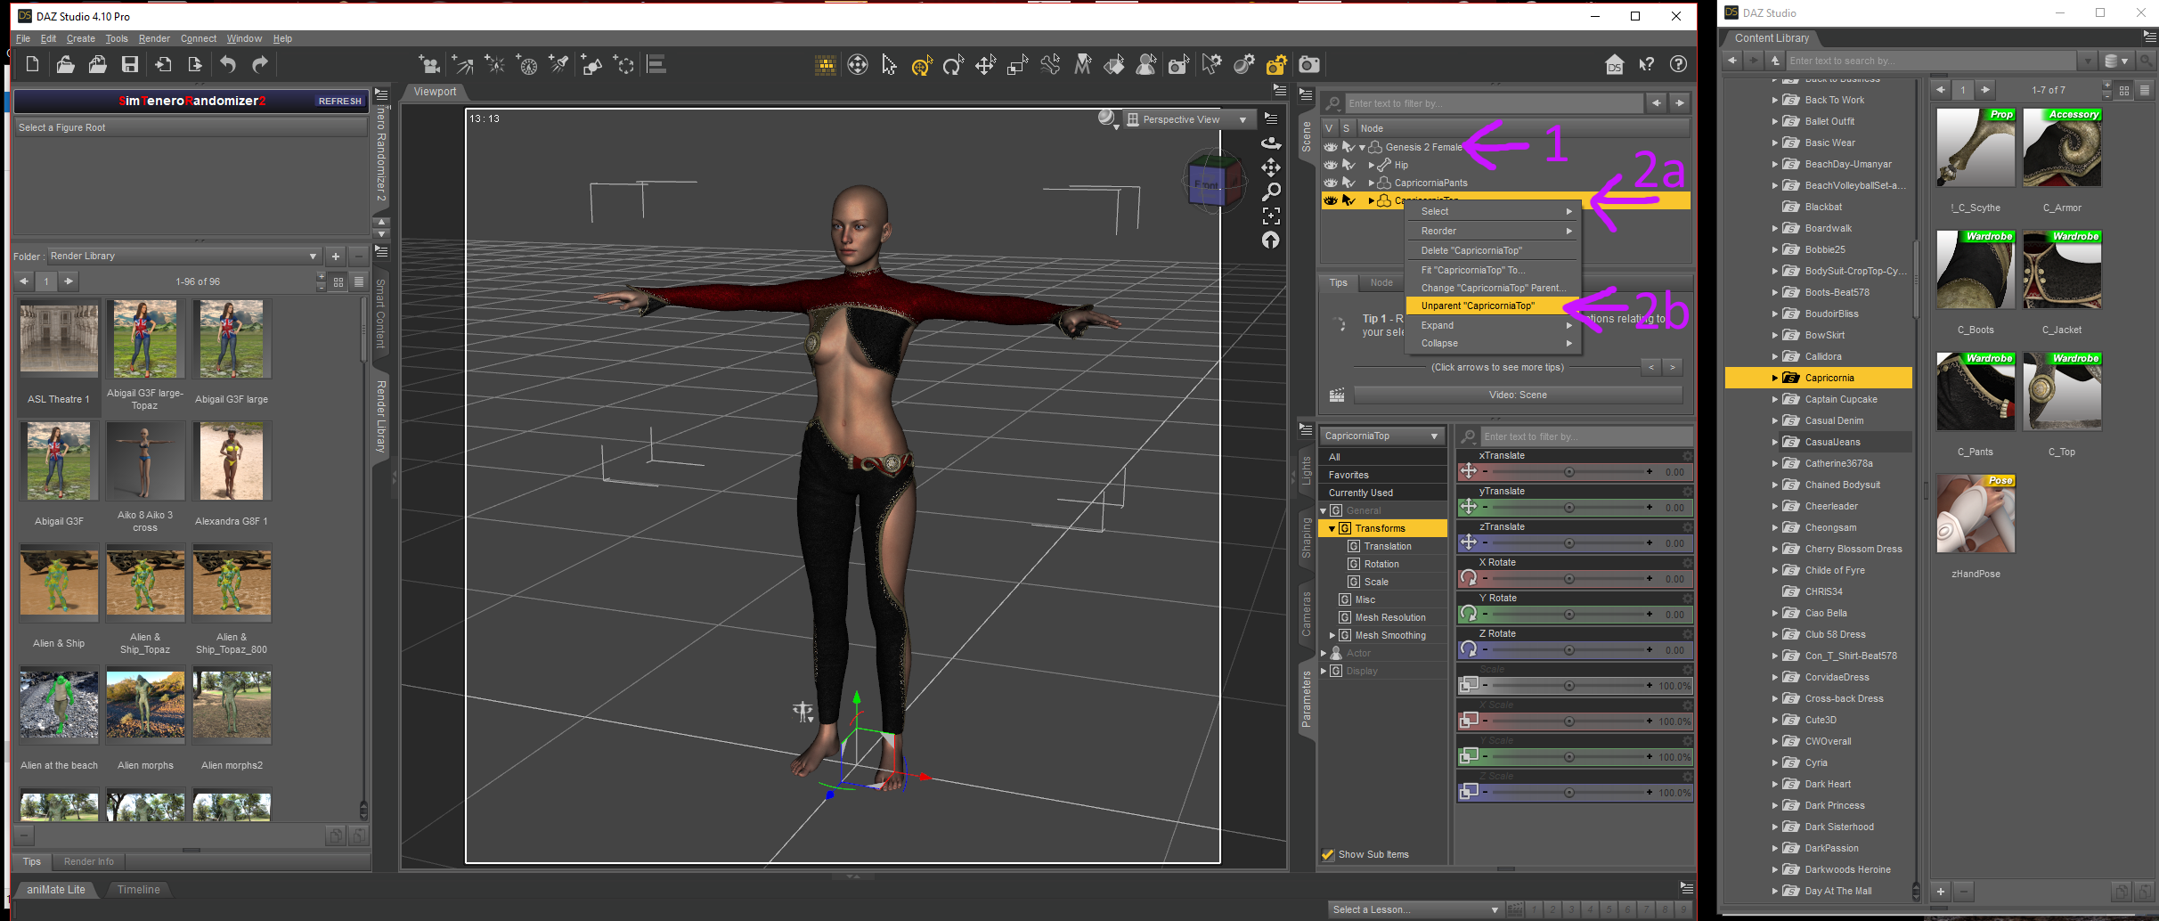Toggle visibility eye for Hip node
Viewport: 2159px width, 921px height.
[x=1331, y=165]
